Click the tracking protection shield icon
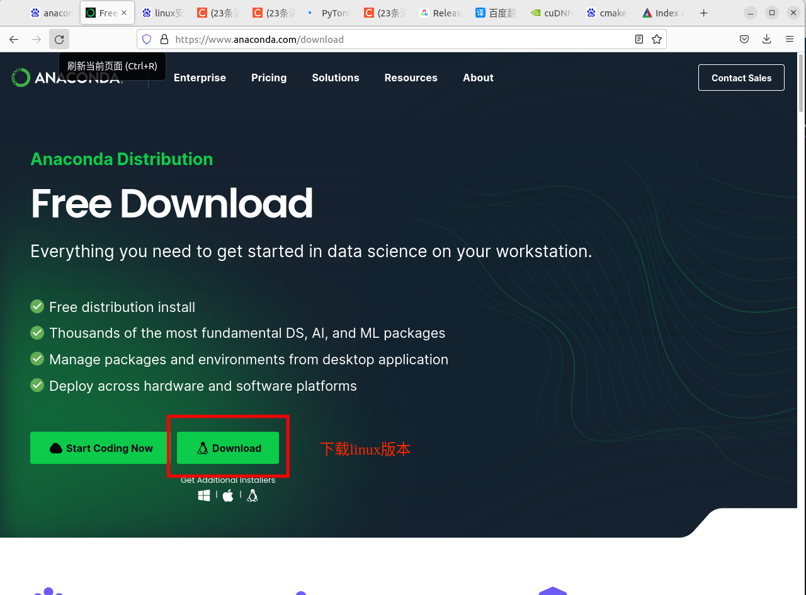The width and height of the screenshot is (806, 595). point(147,39)
